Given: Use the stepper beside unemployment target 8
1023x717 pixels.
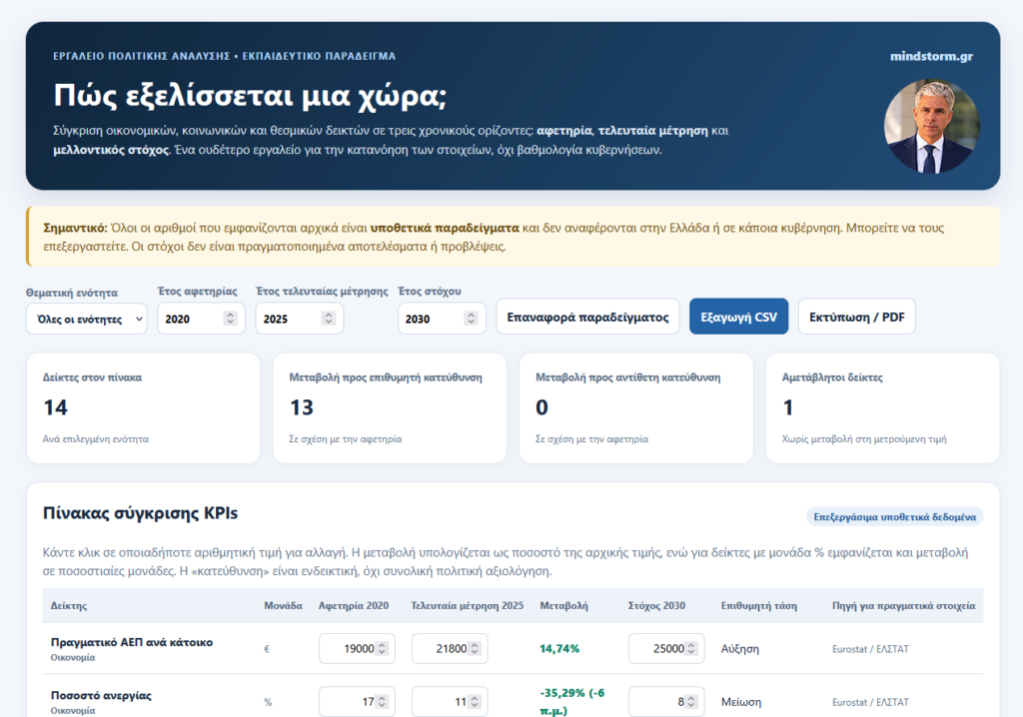Looking at the screenshot, I should click(691, 702).
